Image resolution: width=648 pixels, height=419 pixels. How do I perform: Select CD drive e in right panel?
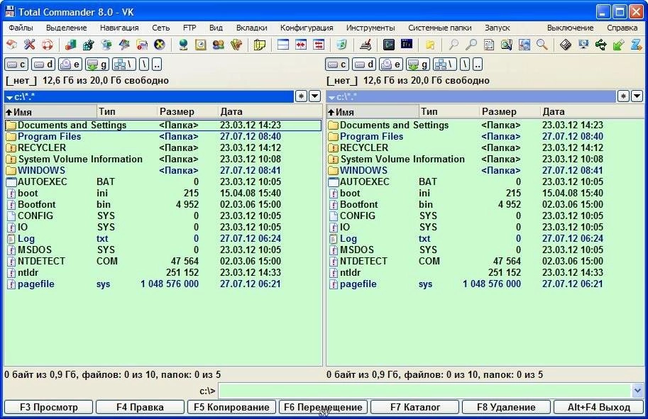pos(391,65)
